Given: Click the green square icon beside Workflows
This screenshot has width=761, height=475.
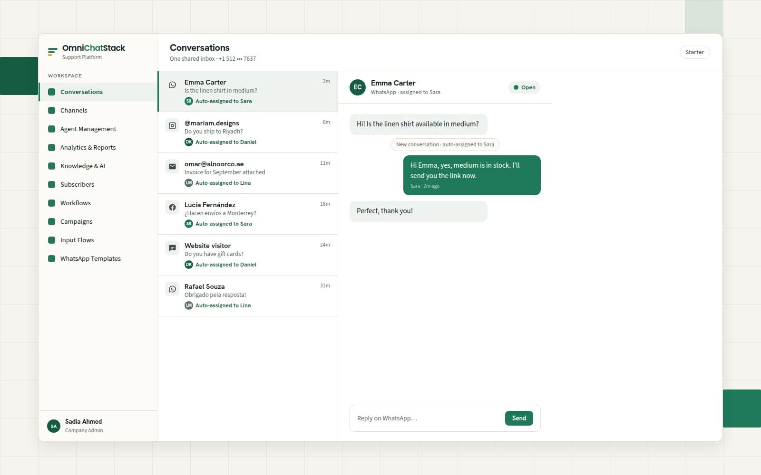Looking at the screenshot, I should coord(52,203).
